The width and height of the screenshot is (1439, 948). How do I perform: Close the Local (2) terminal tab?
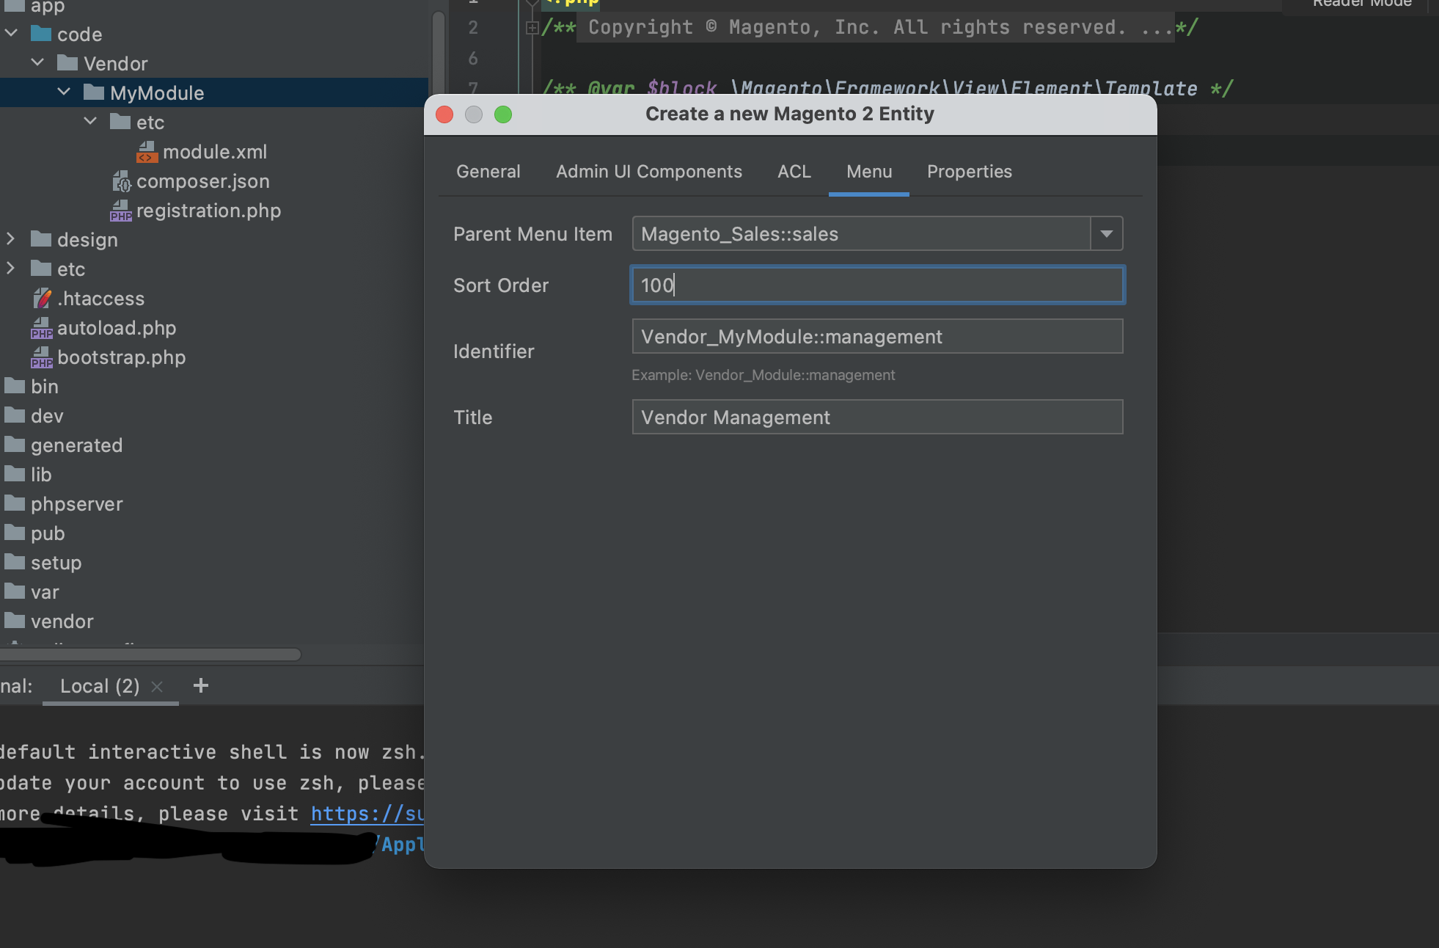pyautogui.click(x=156, y=686)
